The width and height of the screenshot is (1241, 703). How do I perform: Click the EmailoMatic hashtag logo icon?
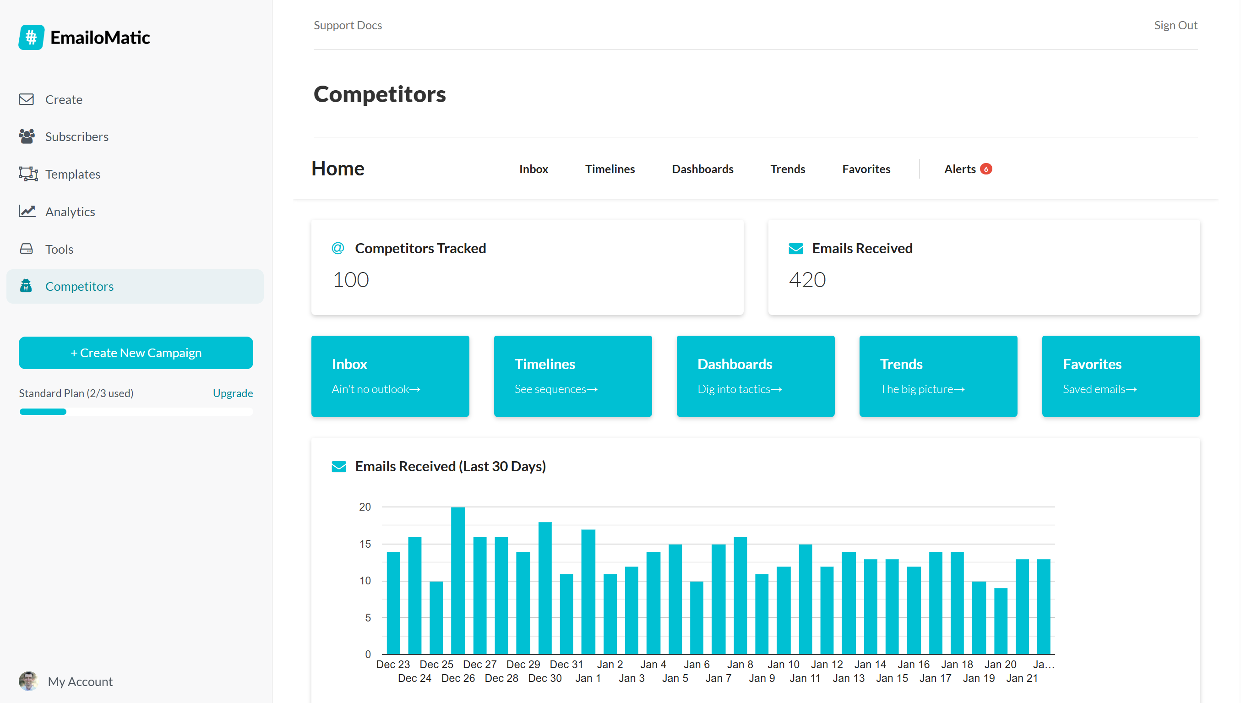31,37
